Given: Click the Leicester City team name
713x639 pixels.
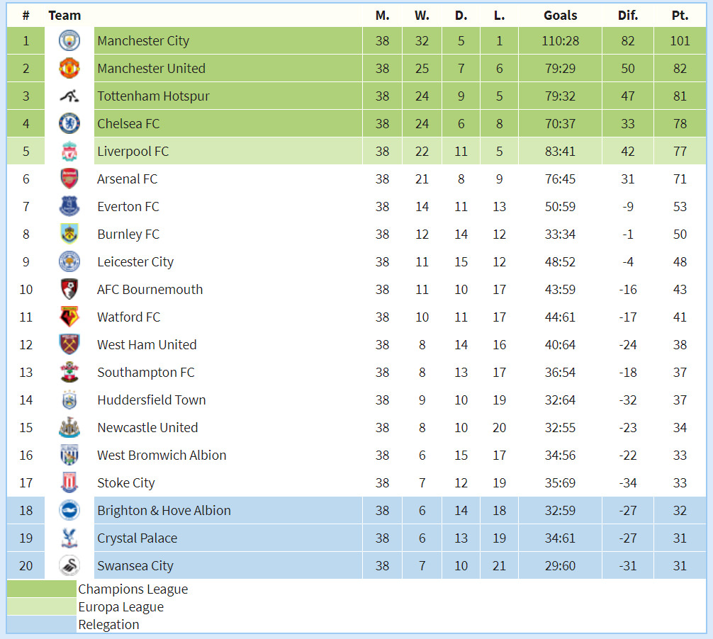Looking at the screenshot, I should [x=135, y=262].
